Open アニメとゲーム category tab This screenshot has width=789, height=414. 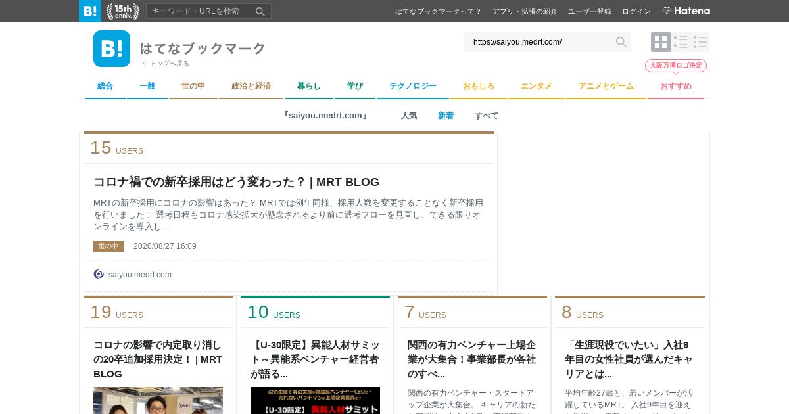(606, 86)
